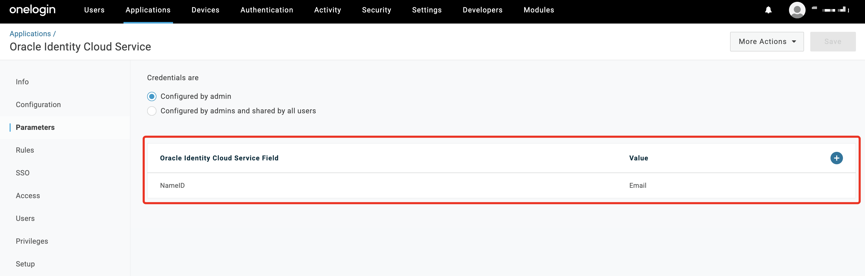Select the Configured by admin option
Viewport: 865px width, 276px height.
tap(152, 96)
